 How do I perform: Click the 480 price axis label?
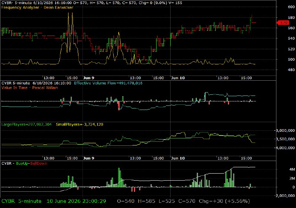click(x=291, y=70)
